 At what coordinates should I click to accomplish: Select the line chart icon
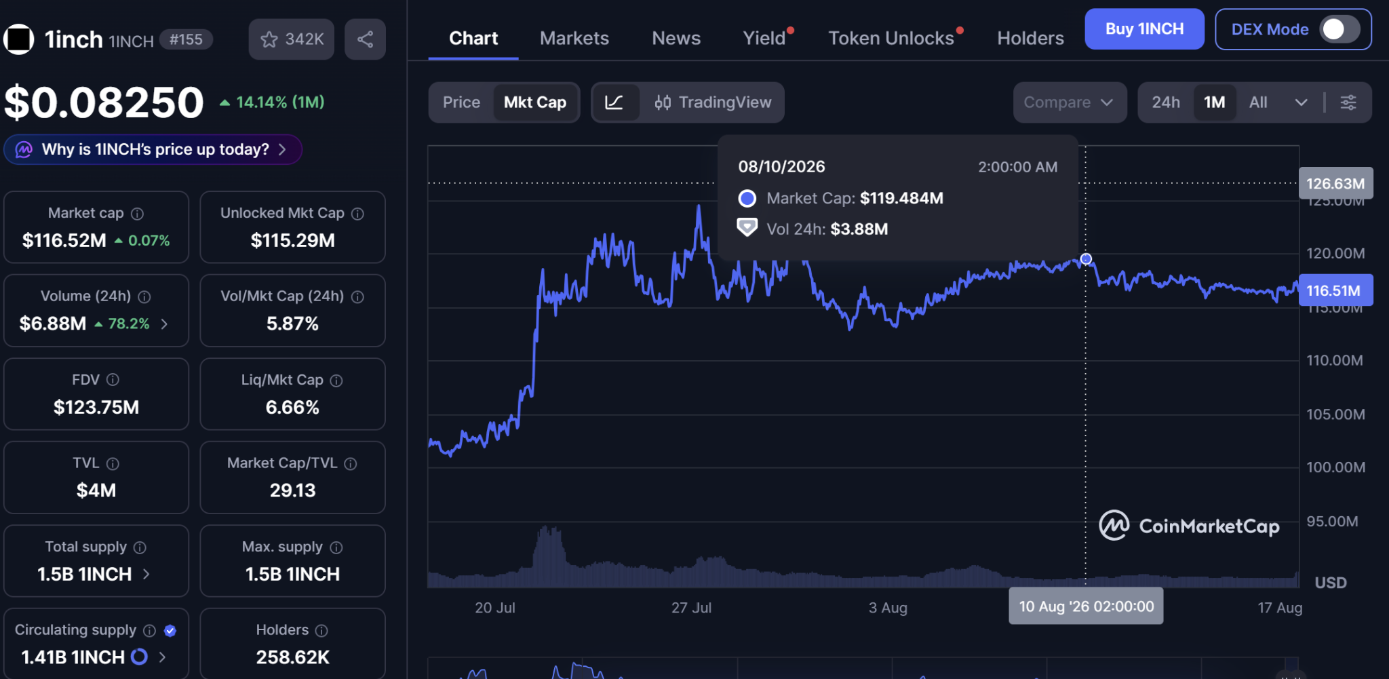pos(614,102)
